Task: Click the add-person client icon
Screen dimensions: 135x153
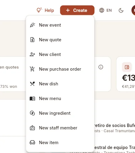Action: click(33, 54)
